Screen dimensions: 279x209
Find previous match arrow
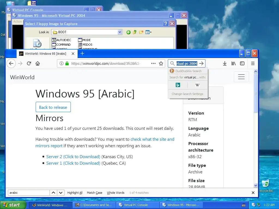pyautogui.click(x=53, y=193)
